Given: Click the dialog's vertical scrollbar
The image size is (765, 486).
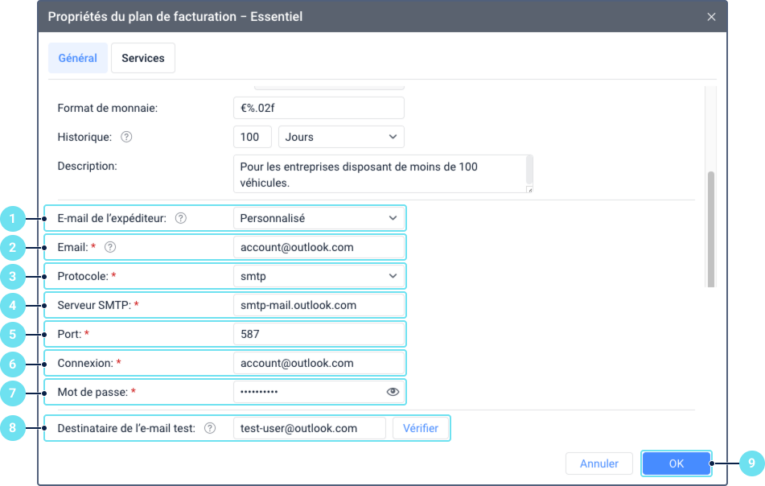Looking at the screenshot, I should [709, 229].
